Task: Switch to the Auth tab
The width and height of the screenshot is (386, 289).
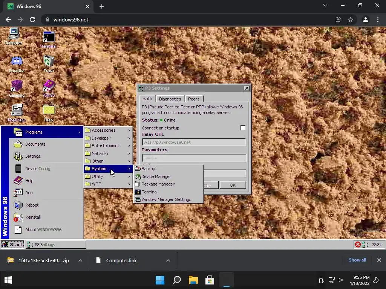Action: click(x=147, y=99)
